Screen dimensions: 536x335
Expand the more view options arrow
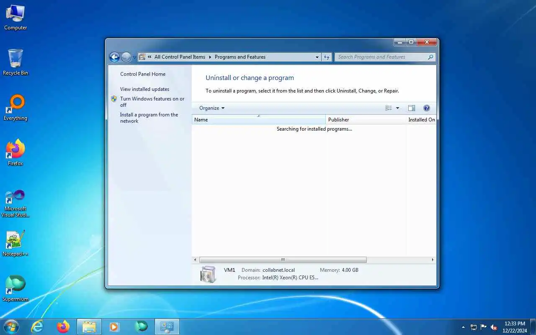coord(397,108)
